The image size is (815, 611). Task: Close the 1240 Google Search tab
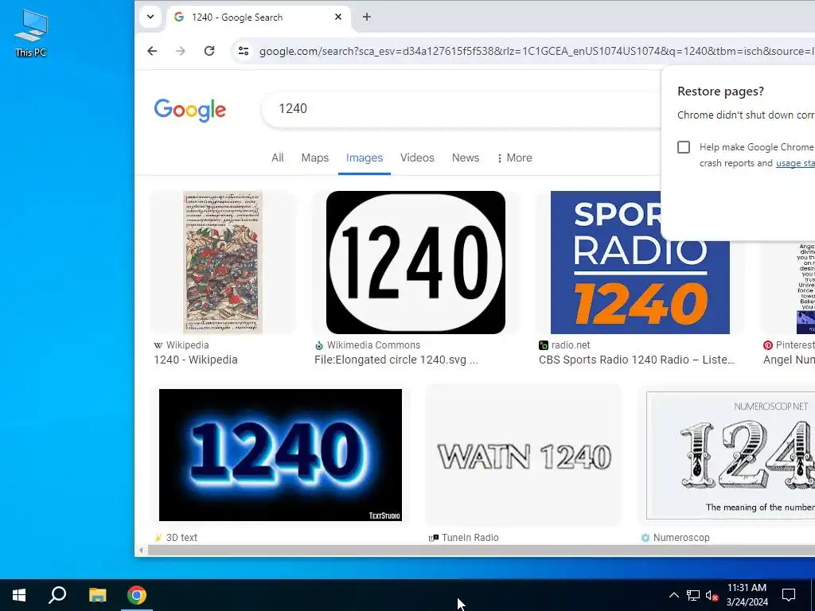point(338,17)
